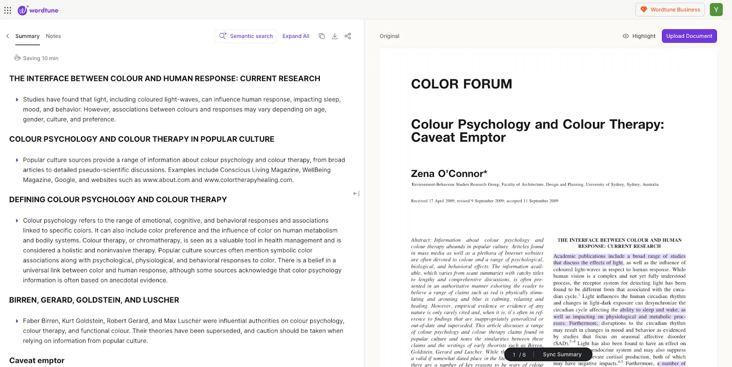Click the Wordtune Business button
The width and height of the screenshot is (732, 367).
pos(670,10)
